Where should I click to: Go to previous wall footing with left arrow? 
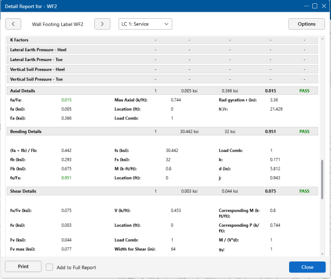pos(13,24)
